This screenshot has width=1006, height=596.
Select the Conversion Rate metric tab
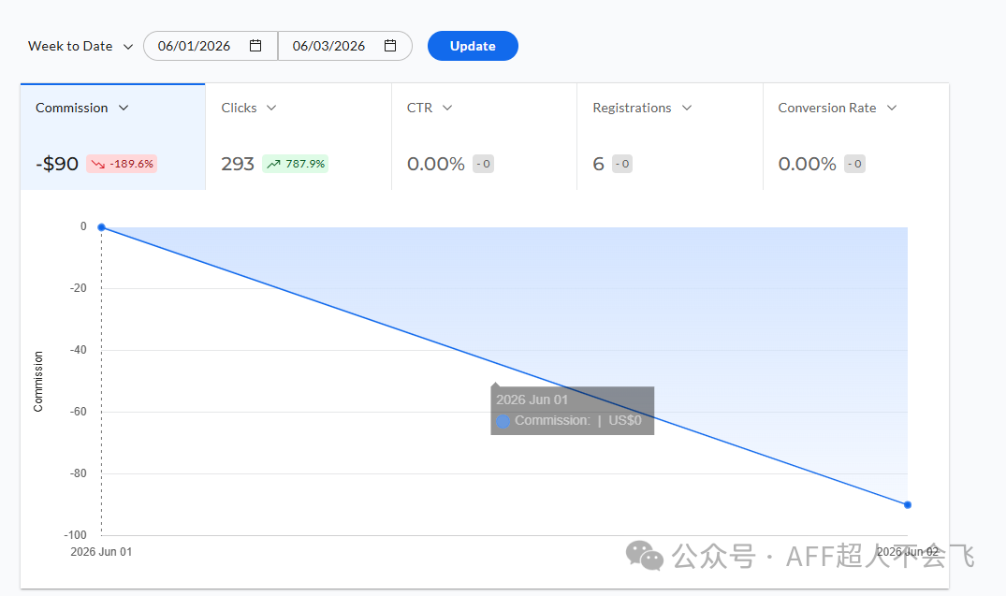(856, 137)
